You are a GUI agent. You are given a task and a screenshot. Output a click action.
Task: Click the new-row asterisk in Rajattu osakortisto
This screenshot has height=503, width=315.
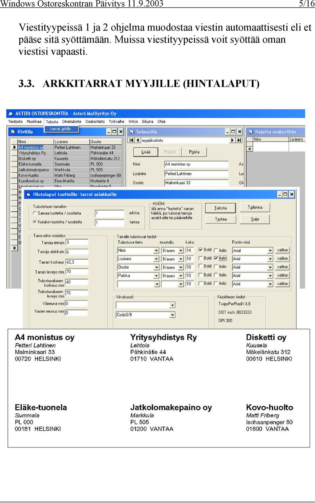point(250,149)
